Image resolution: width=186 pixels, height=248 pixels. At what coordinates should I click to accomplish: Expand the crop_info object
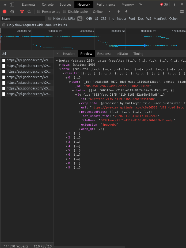(x=79, y=103)
